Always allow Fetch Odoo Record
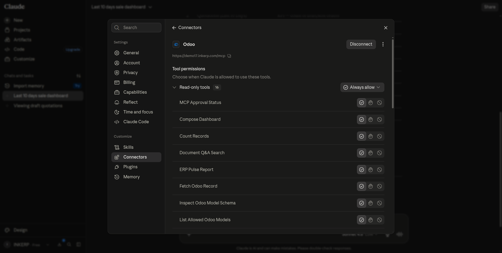The height and width of the screenshot is (253, 502). pos(362,186)
